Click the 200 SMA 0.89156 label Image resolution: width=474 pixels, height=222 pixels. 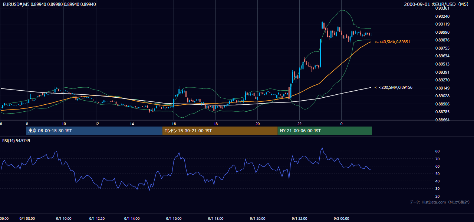pyautogui.click(x=394, y=88)
